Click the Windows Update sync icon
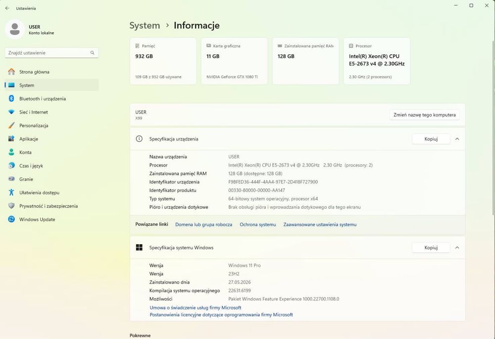Image resolution: width=495 pixels, height=339 pixels. pyautogui.click(x=11, y=219)
